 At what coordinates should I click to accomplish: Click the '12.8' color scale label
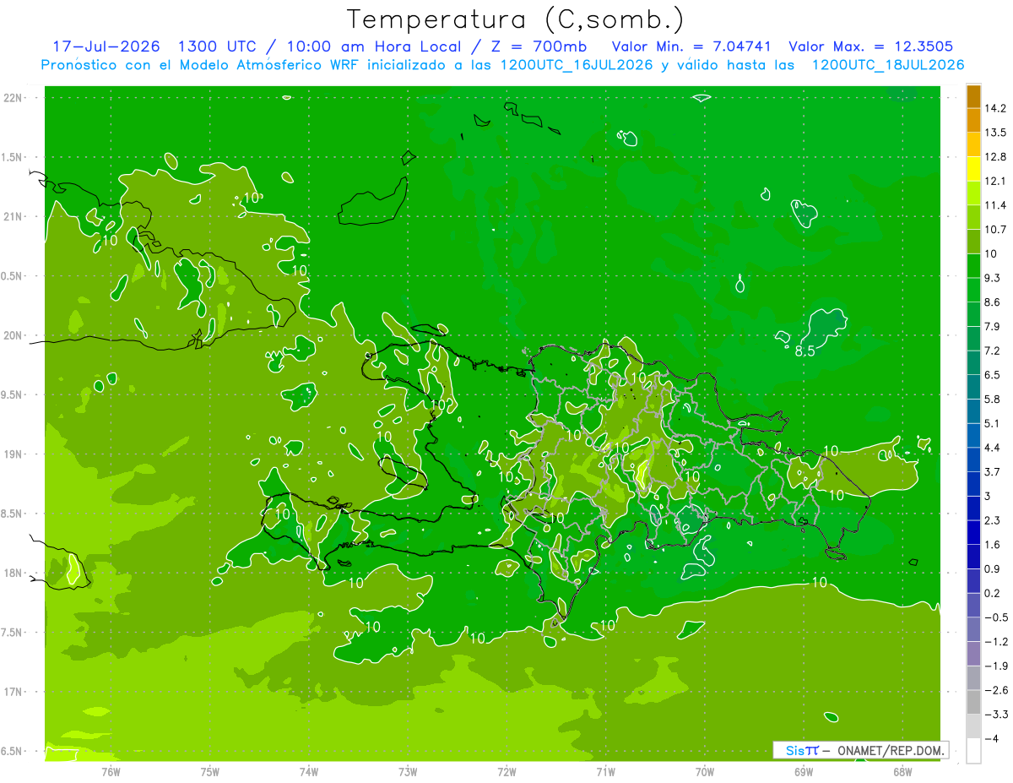click(995, 157)
